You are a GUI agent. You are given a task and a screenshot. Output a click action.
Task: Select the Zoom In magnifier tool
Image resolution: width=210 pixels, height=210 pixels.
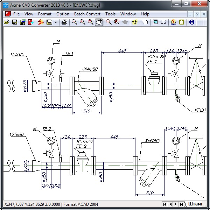pyautogui.click(x=82, y=22)
